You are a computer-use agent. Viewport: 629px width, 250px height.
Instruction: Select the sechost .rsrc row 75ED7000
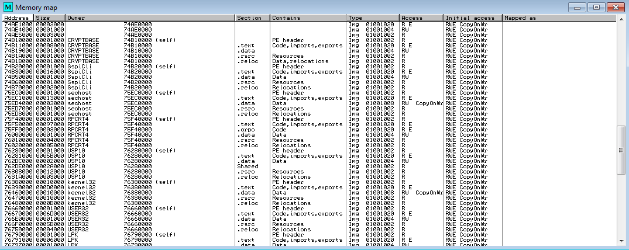coord(310,109)
